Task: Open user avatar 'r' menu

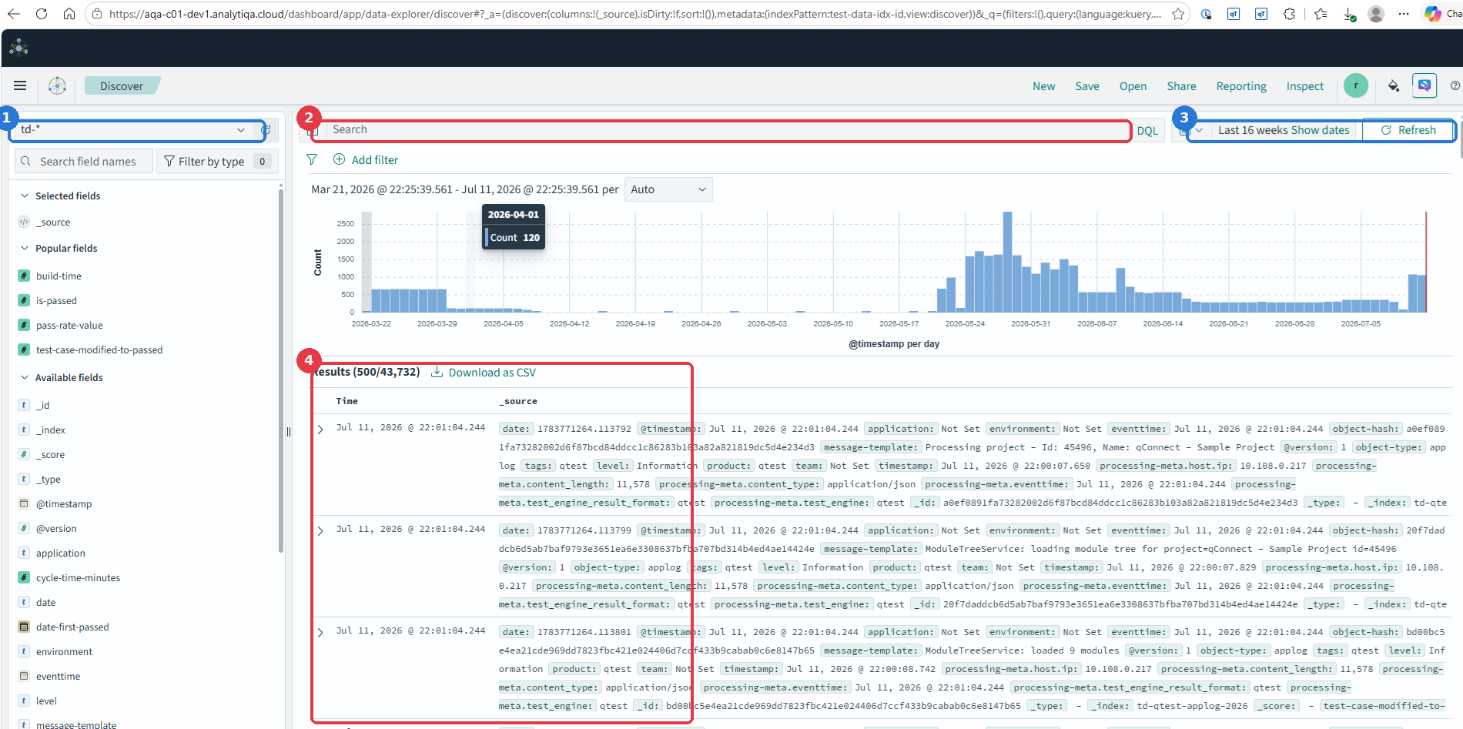Action: coord(1355,85)
